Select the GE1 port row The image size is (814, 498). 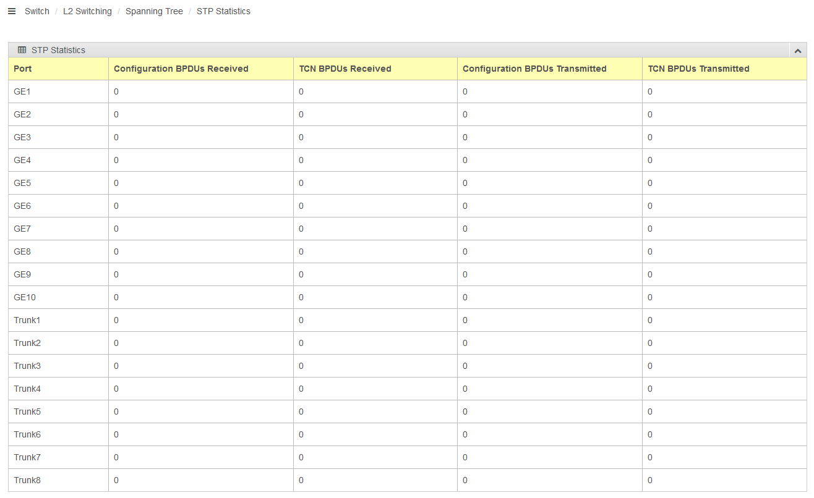click(x=22, y=91)
